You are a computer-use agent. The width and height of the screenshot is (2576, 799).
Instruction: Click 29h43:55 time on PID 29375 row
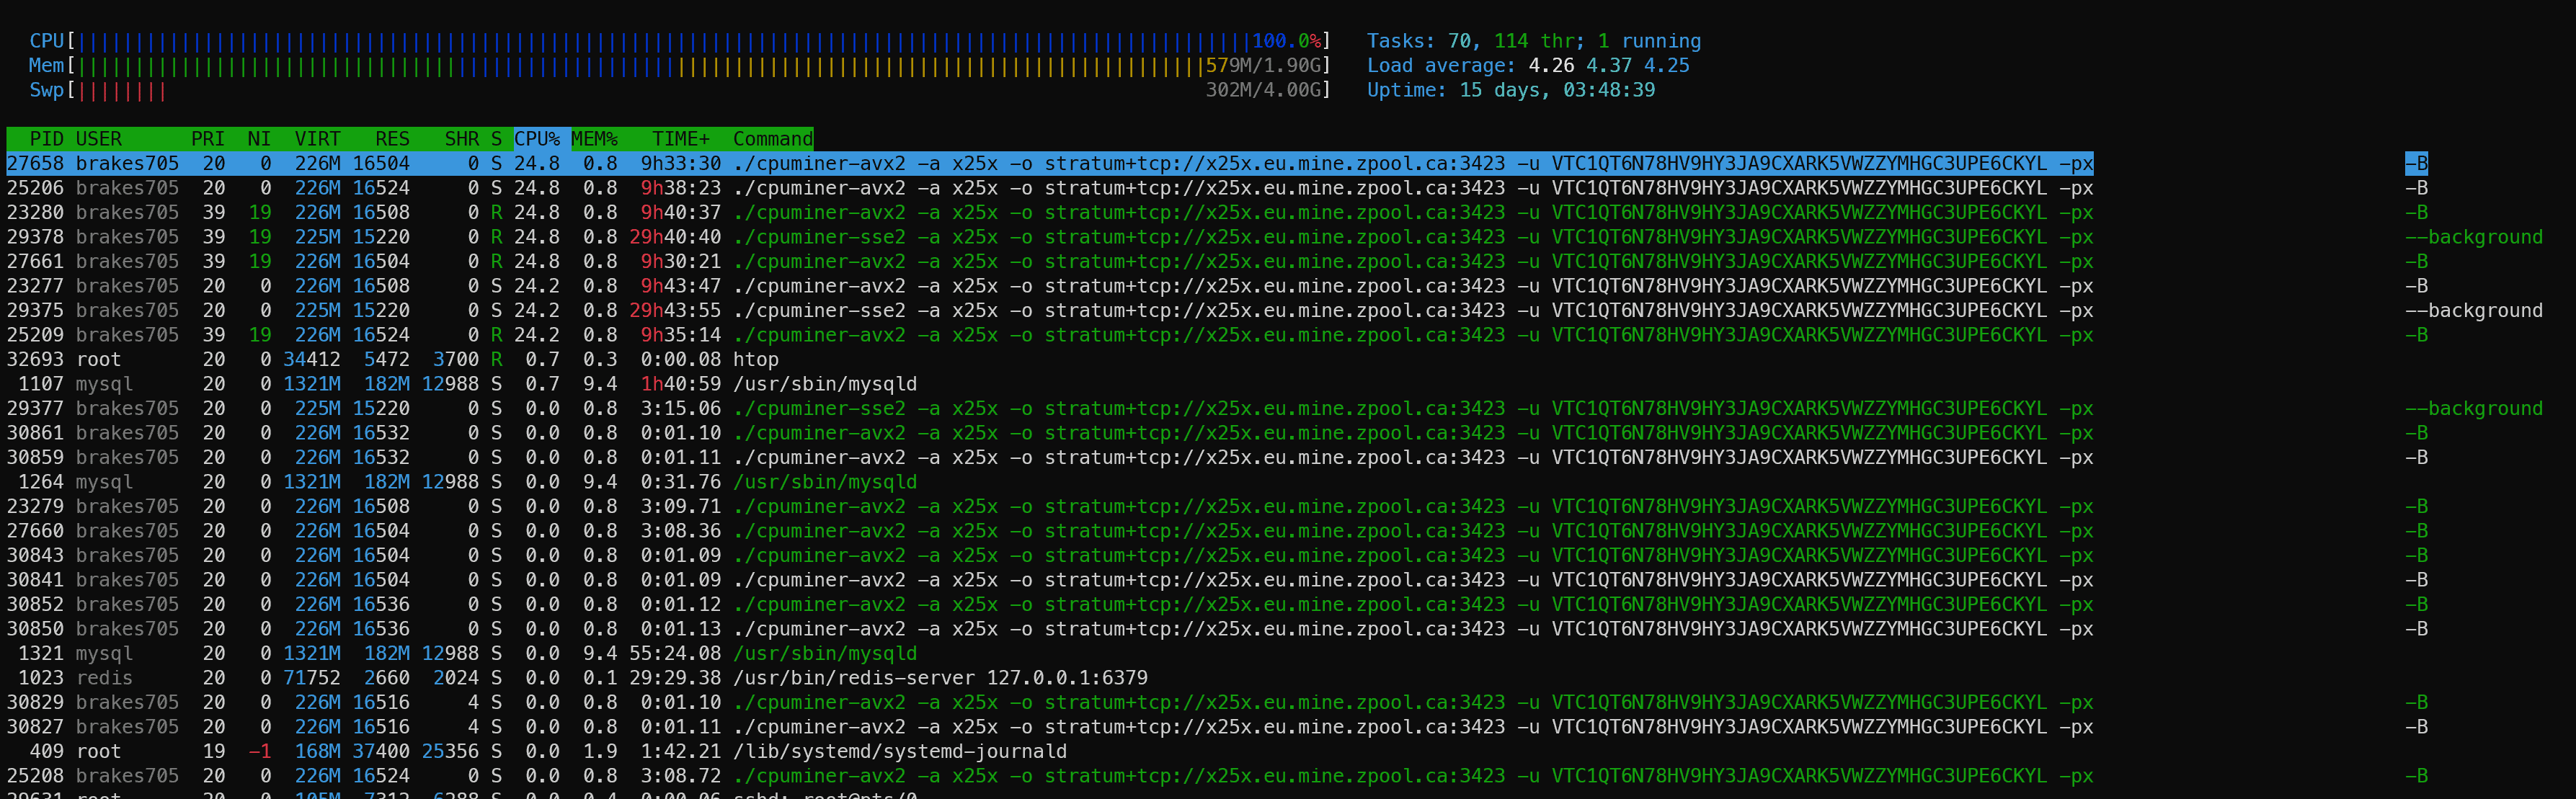(x=675, y=310)
